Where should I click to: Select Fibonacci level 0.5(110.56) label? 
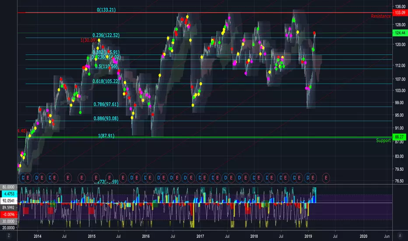tap(106, 66)
